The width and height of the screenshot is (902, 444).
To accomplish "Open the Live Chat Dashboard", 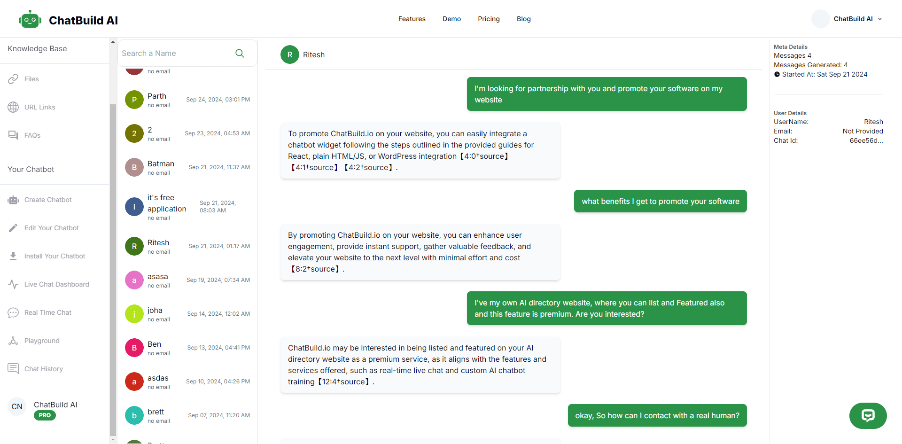I will pos(14,284).
